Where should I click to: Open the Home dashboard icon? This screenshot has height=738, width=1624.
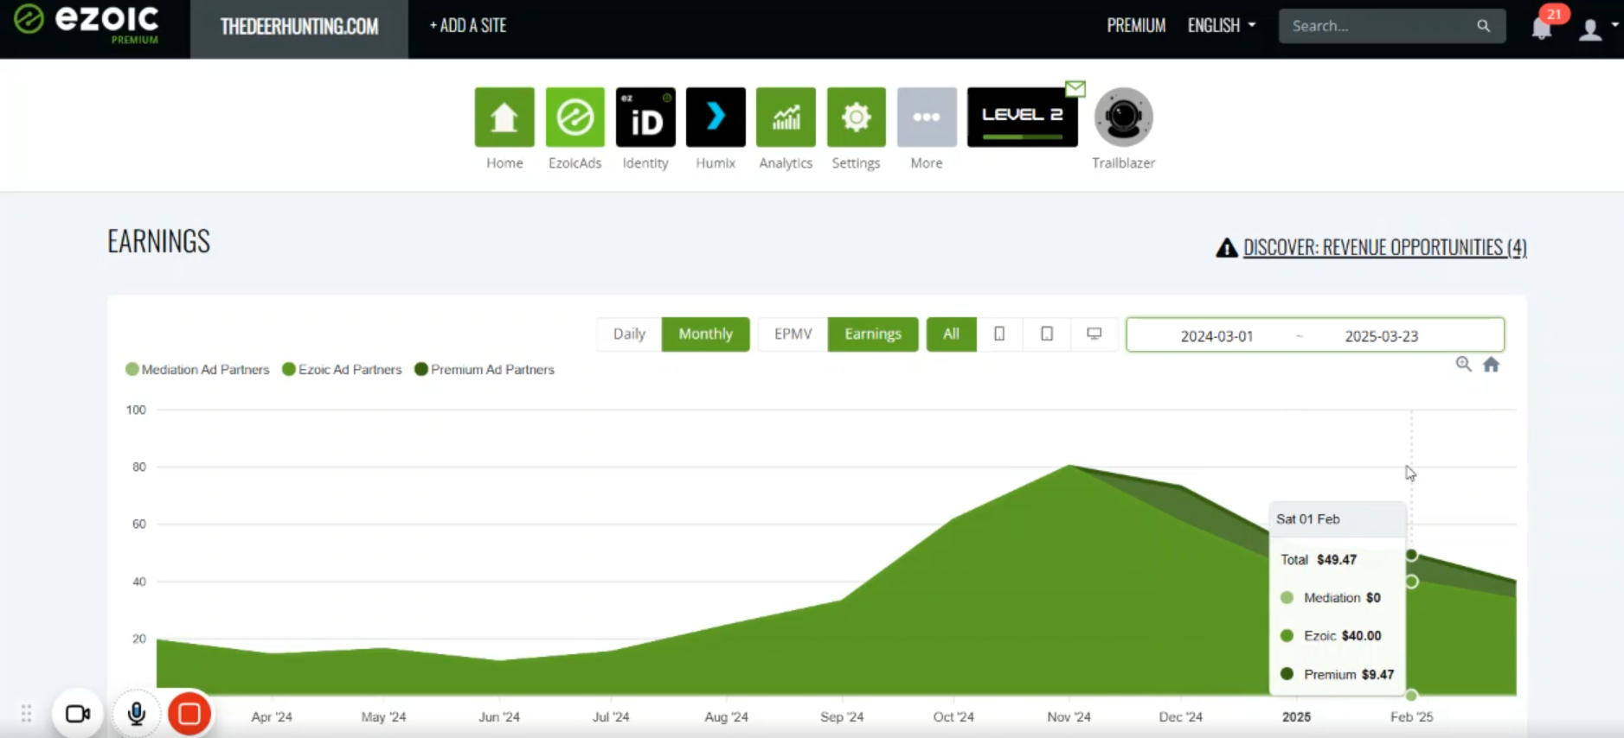(x=504, y=117)
